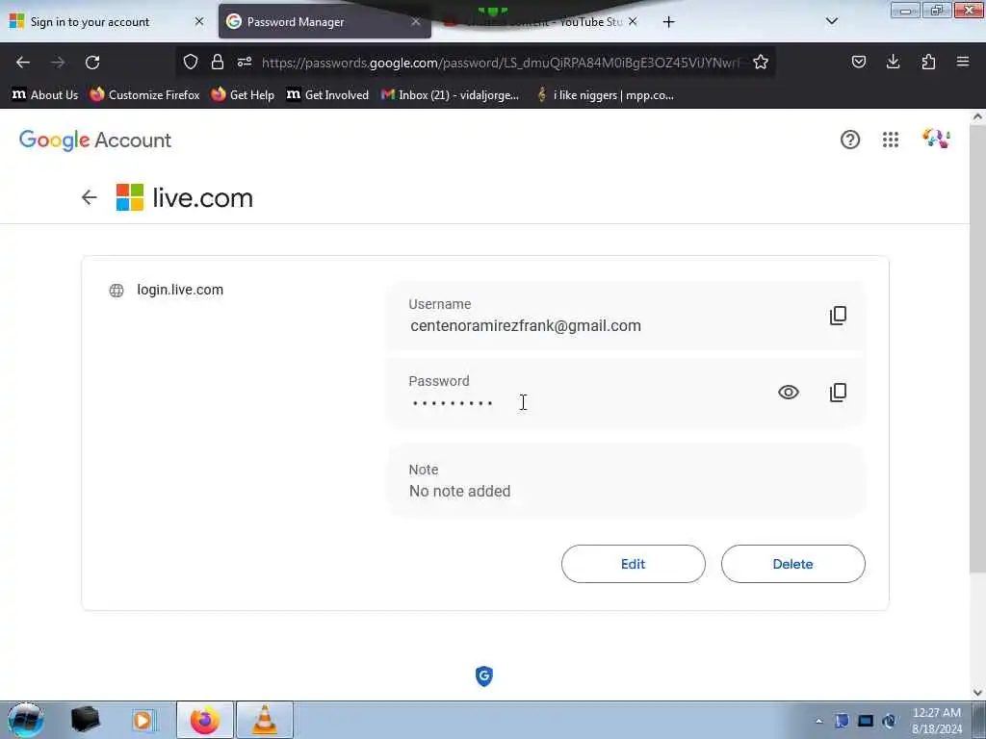
Task: Open Google help question mark icon
Action: [850, 140]
